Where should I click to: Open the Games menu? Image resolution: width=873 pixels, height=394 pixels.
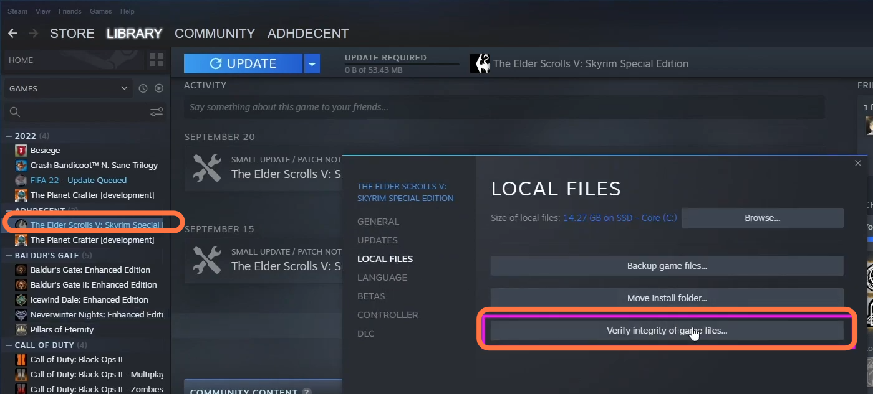point(100,11)
